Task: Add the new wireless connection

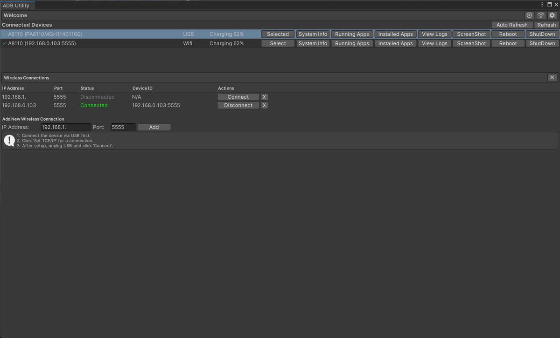Action: [154, 127]
